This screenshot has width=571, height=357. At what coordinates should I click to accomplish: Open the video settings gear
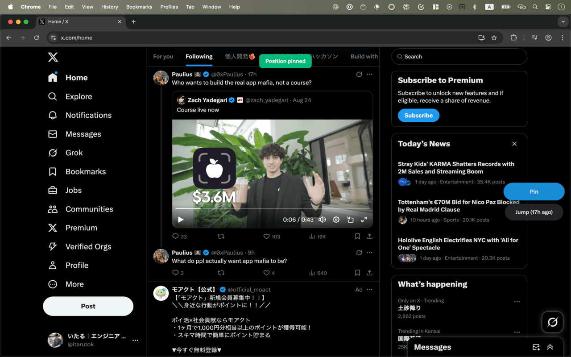pos(336,220)
